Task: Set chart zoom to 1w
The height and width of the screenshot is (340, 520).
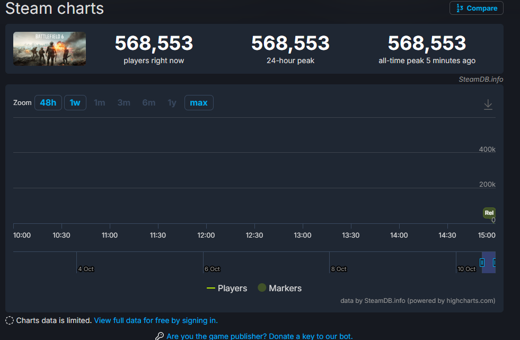Action: [x=75, y=103]
